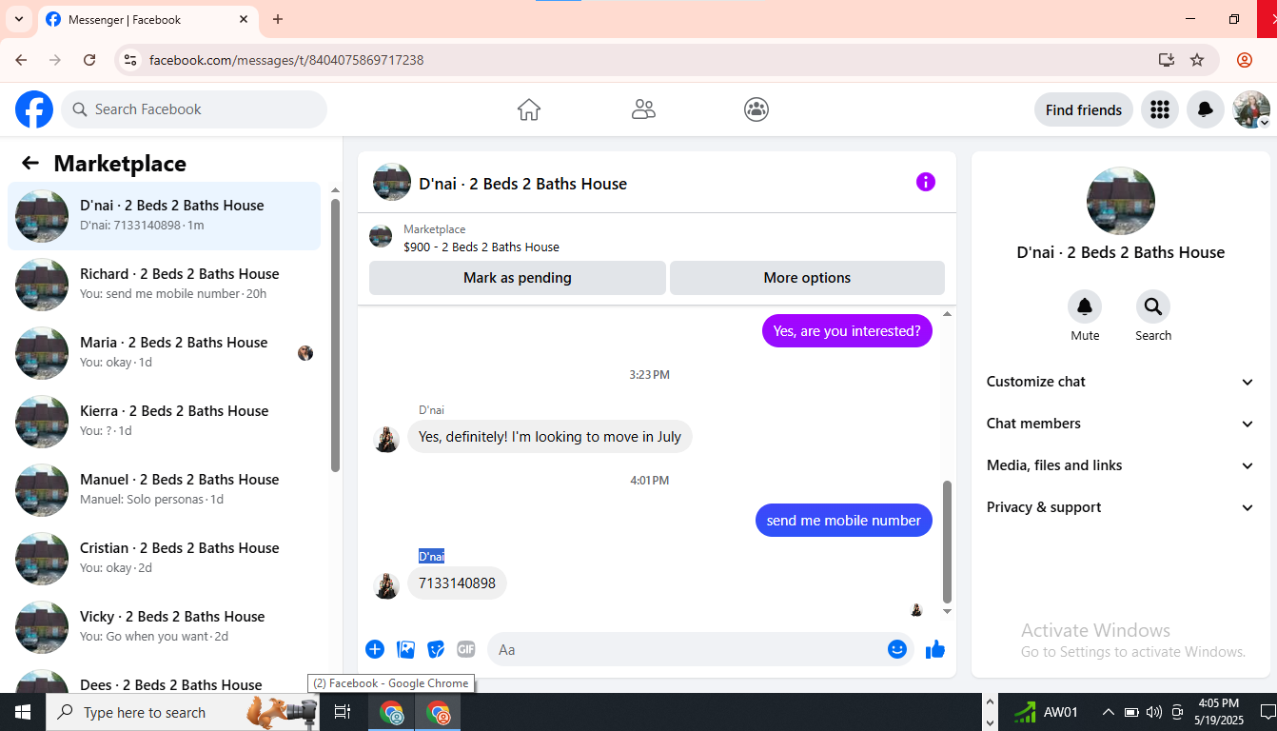Viewport: 1277px width, 731px height.
Task: Click the Find friends button
Action: [x=1084, y=109]
